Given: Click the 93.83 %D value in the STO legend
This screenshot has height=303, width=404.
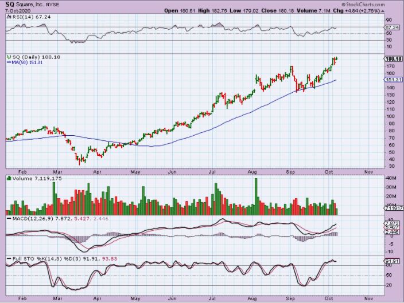Looking at the screenshot, I should [x=110, y=259].
